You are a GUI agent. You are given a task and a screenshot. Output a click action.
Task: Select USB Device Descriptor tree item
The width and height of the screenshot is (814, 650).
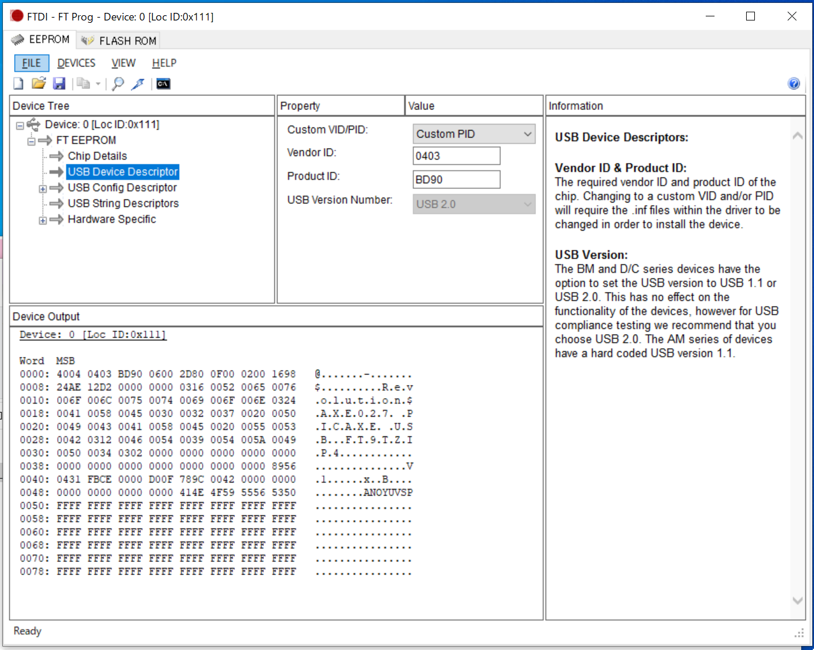point(123,172)
